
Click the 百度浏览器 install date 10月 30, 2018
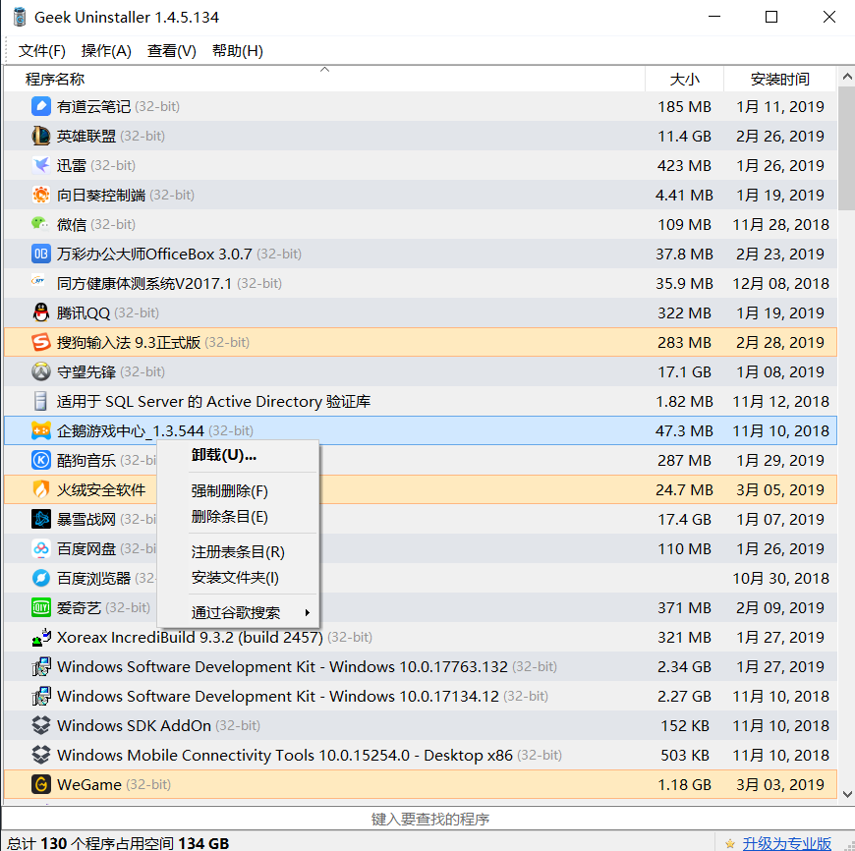coord(781,578)
